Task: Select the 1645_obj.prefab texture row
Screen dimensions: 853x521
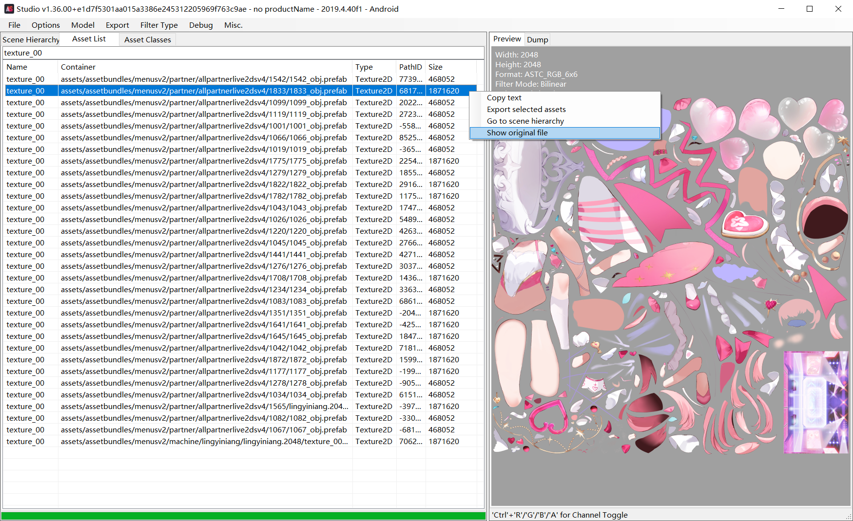Action: 240,336
